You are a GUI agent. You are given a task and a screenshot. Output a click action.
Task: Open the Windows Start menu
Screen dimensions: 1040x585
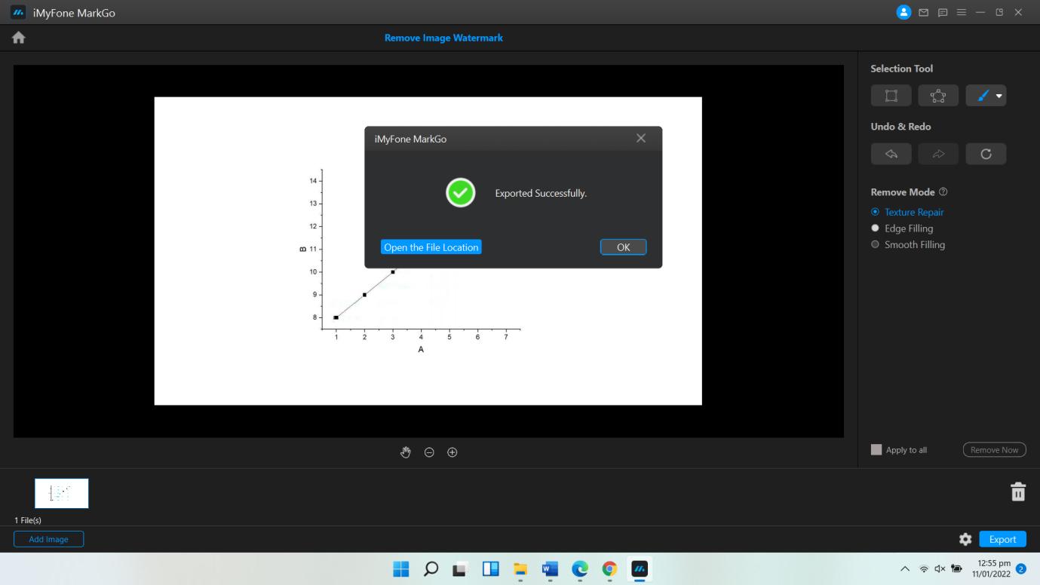401,569
